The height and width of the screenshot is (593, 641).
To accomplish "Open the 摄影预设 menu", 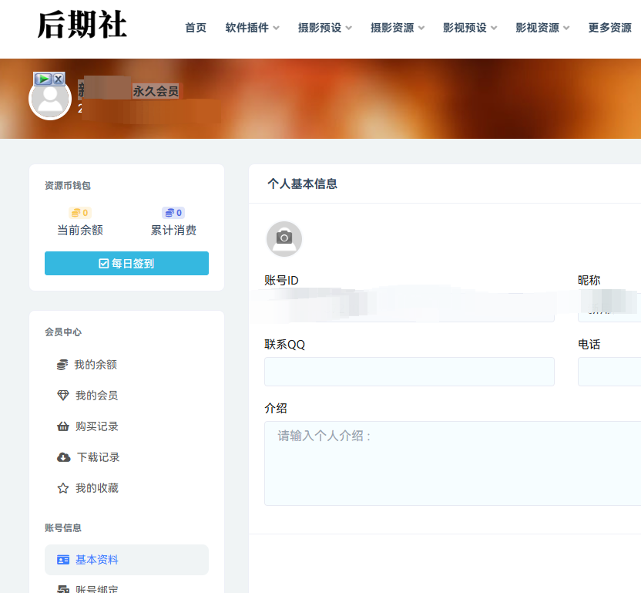I will (320, 28).
